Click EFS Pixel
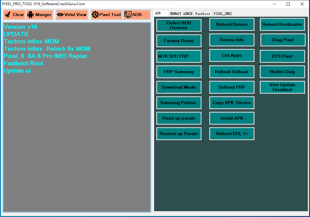Image resolution: width=310 pixels, height=217 pixels. tap(282, 56)
